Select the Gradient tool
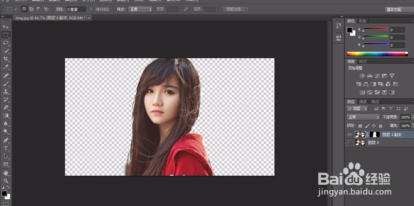414x206 pixels. pyautogui.click(x=6, y=115)
